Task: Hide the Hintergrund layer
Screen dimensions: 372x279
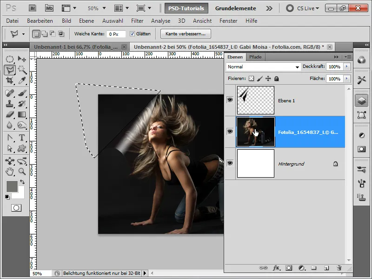Action: point(230,163)
